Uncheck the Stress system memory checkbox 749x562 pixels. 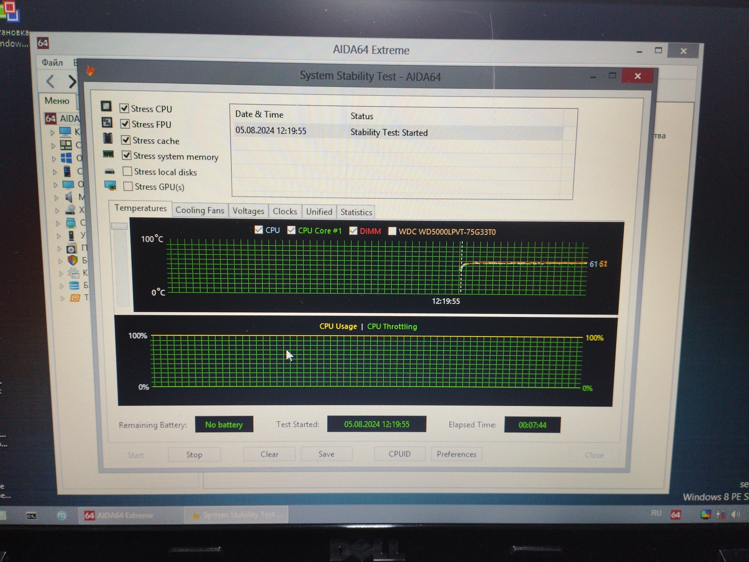point(126,155)
